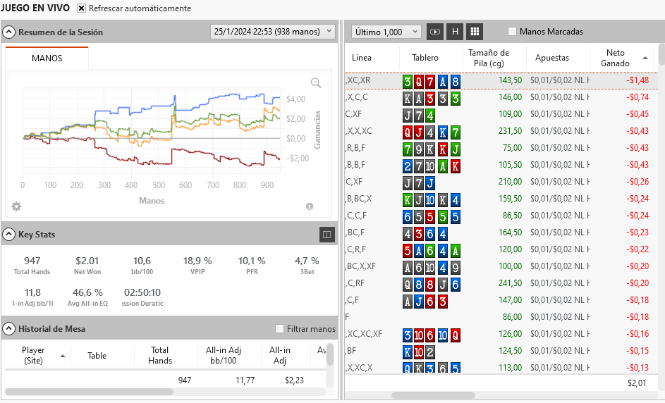Click stack size 231,50 cell
The width and height of the screenshot is (665, 403).
pyautogui.click(x=510, y=131)
